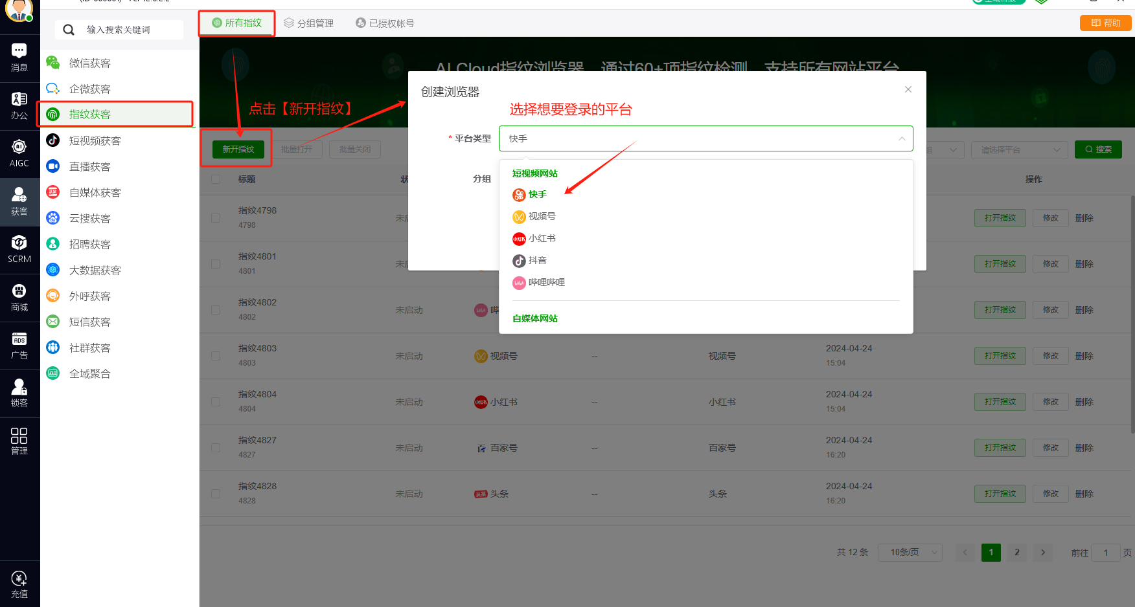Open the 消息 messages sidebar icon
The width and height of the screenshot is (1135, 607).
(19, 58)
